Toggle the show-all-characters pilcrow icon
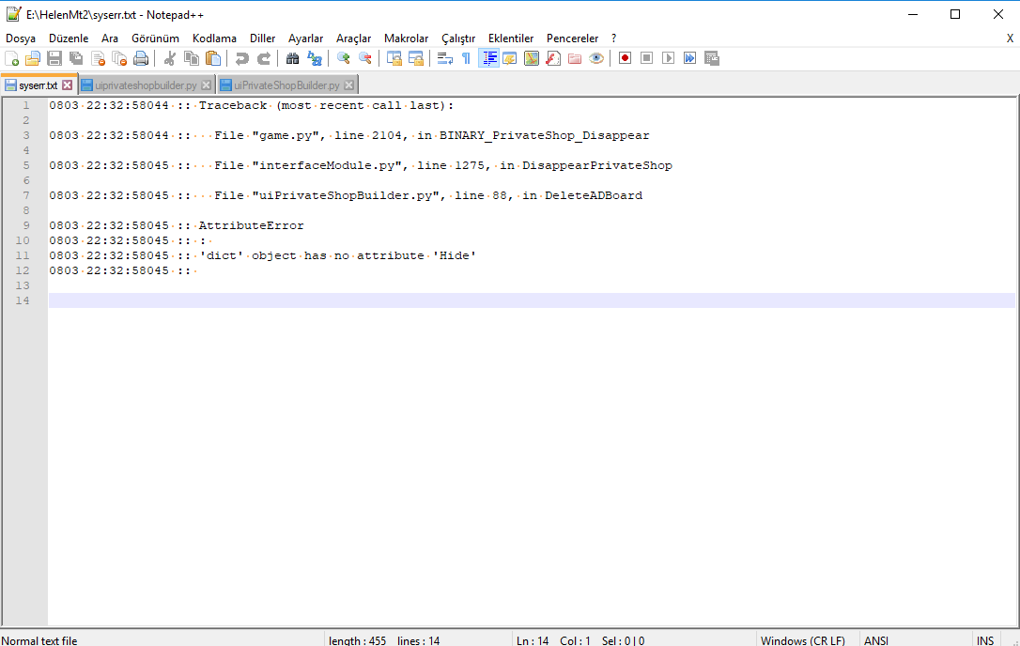 coord(467,58)
